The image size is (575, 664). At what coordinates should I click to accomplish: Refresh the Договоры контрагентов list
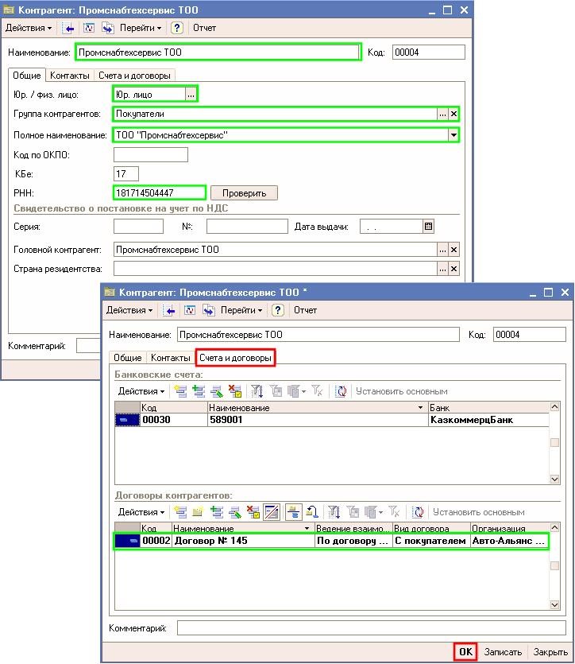click(418, 512)
